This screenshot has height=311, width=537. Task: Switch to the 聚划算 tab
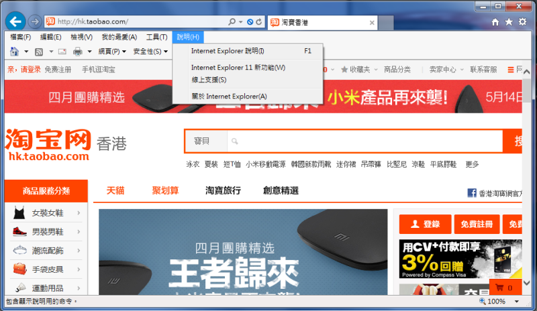(165, 190)
